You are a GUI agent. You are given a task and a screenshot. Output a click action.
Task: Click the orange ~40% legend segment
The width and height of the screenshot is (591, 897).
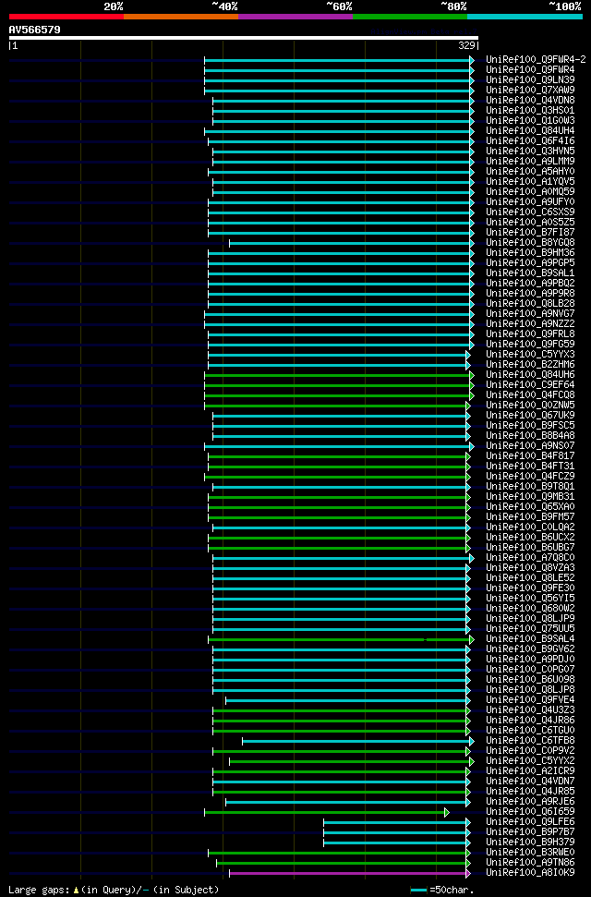181,16
